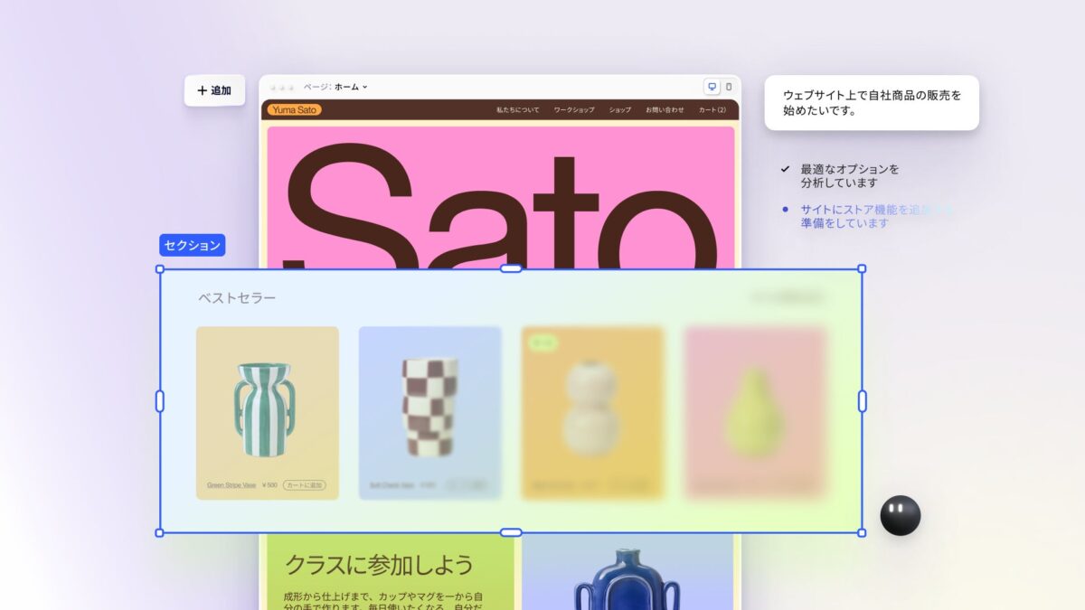Click the checkered vase product card
Viewport: 1085px width, 610px height.
point(430,411)
